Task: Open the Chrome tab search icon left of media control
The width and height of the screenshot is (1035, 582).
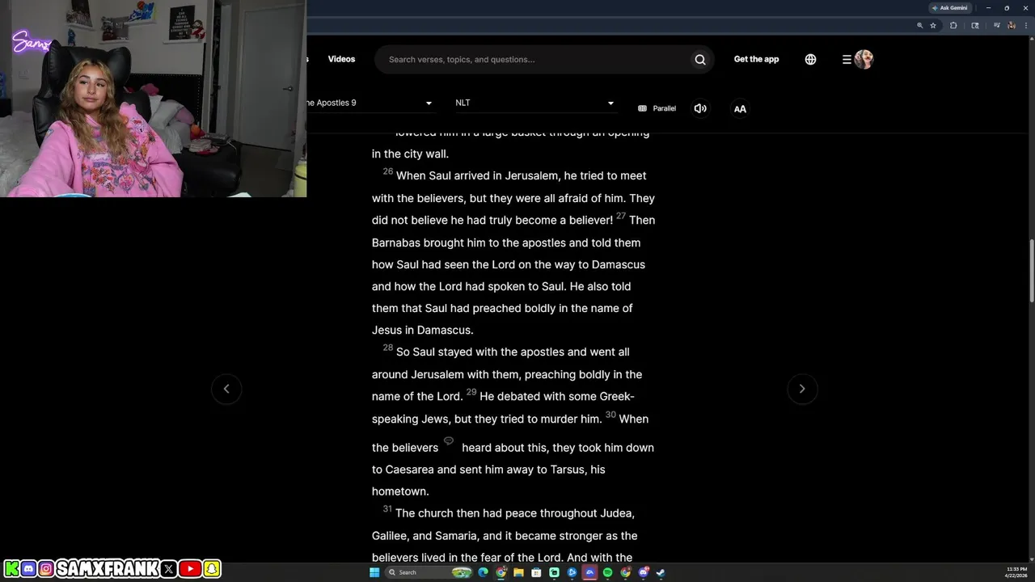Action: [x=975, y=25]
